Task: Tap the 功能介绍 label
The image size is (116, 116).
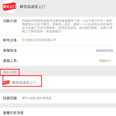Action: (x=10, y=21)
